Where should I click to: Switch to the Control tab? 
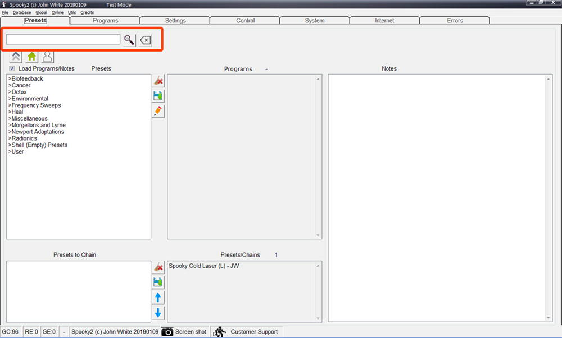coord(245,20)
